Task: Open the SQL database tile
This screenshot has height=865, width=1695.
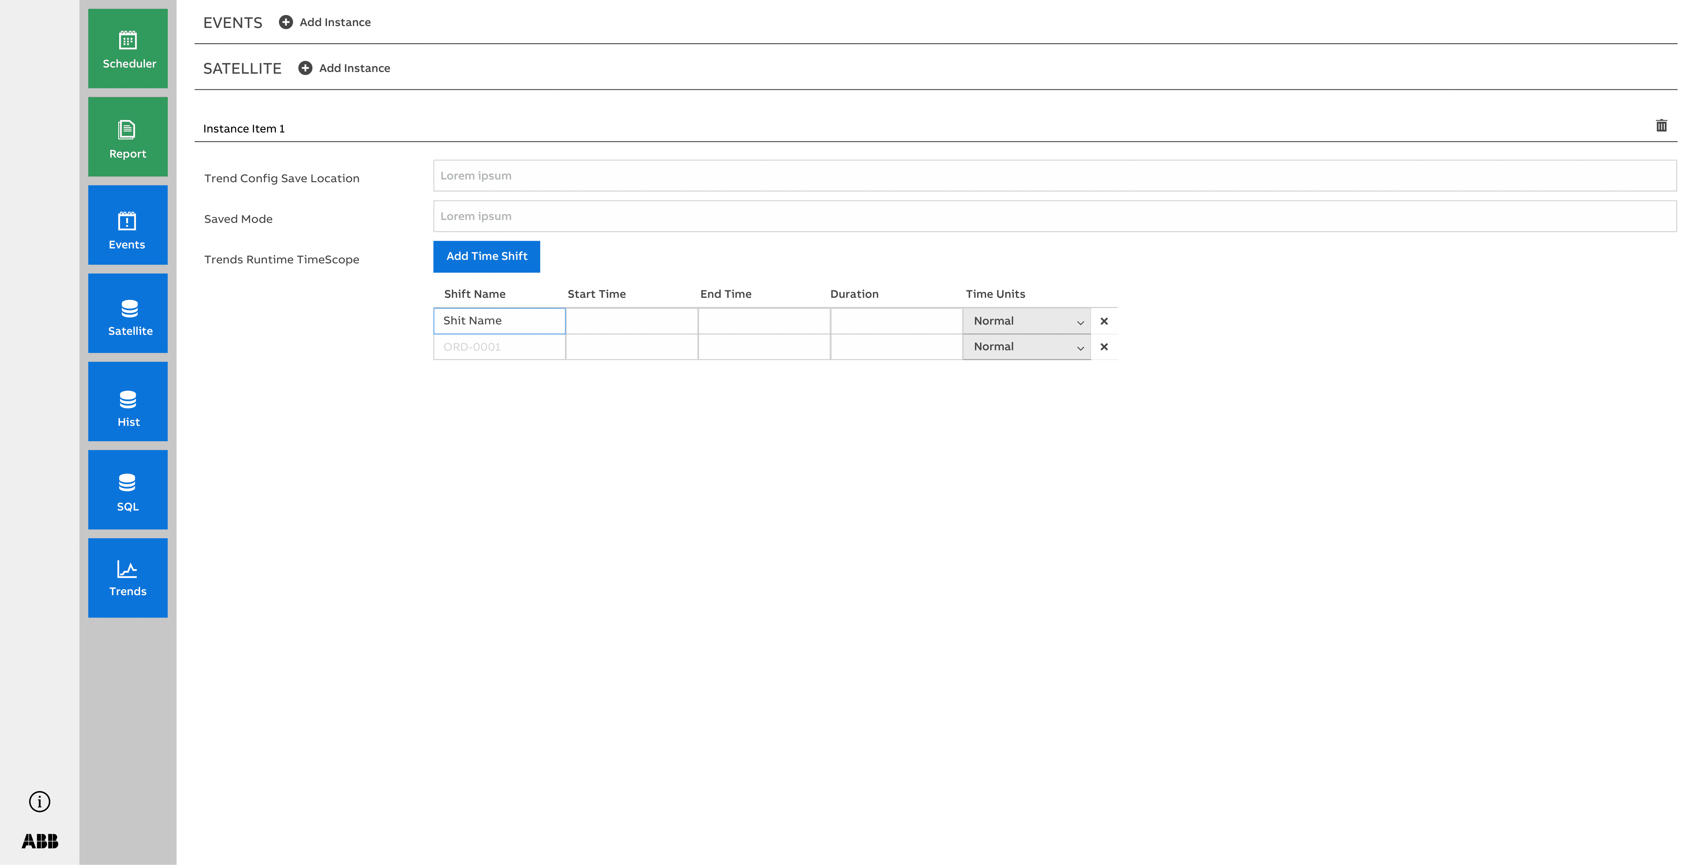Action: (x=128, y=490)
